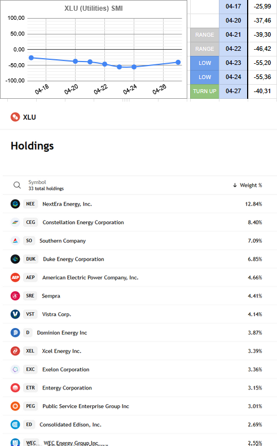Select the EXC ticker badge

[30, 369]
